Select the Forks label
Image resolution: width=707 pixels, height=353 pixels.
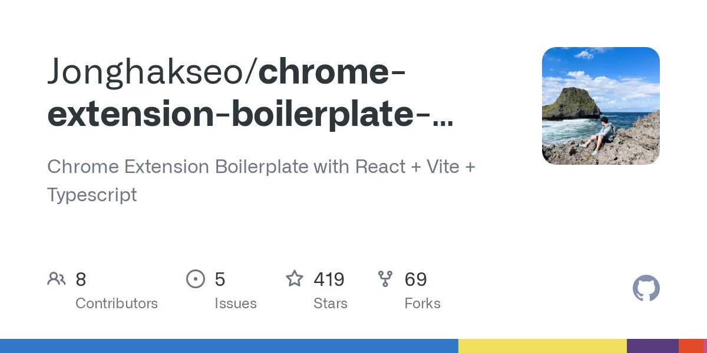tap(422, 304)
